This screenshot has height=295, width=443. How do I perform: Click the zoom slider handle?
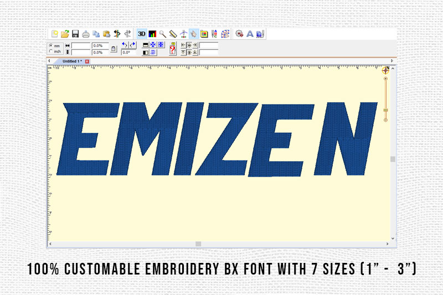(x=385, y=110)
